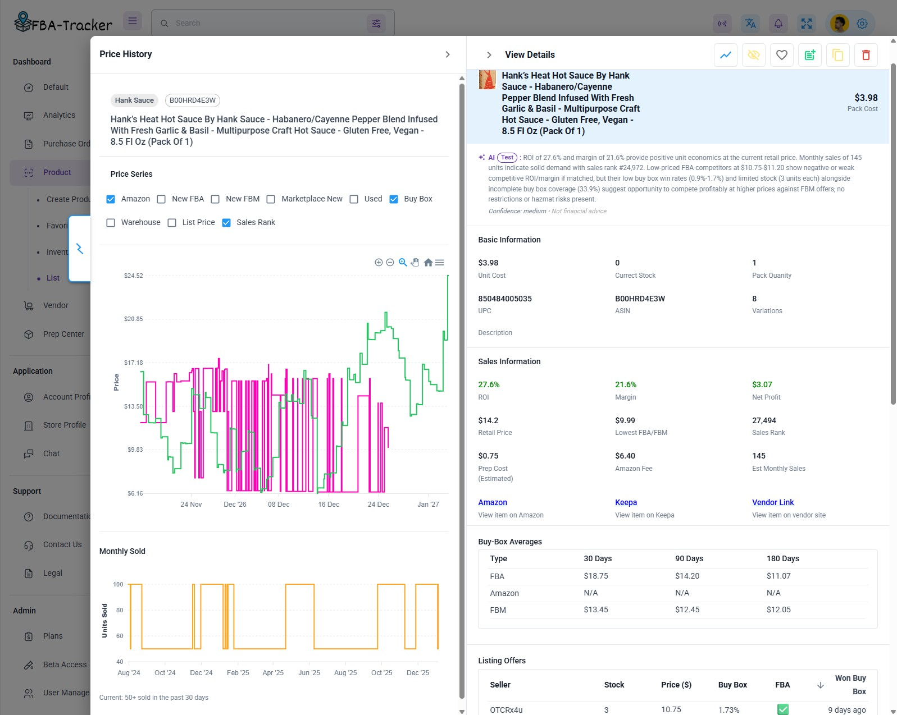Add product to favorites with heart icon
The height and width of the screenshot is (715, 897).
coord(782,55)
